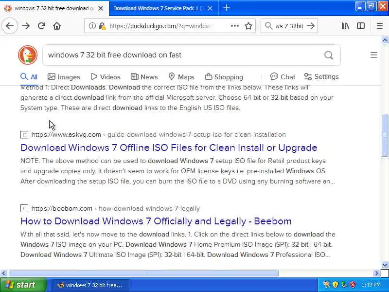
Task: Open the Firefox home page
Action: pos(57,26)
